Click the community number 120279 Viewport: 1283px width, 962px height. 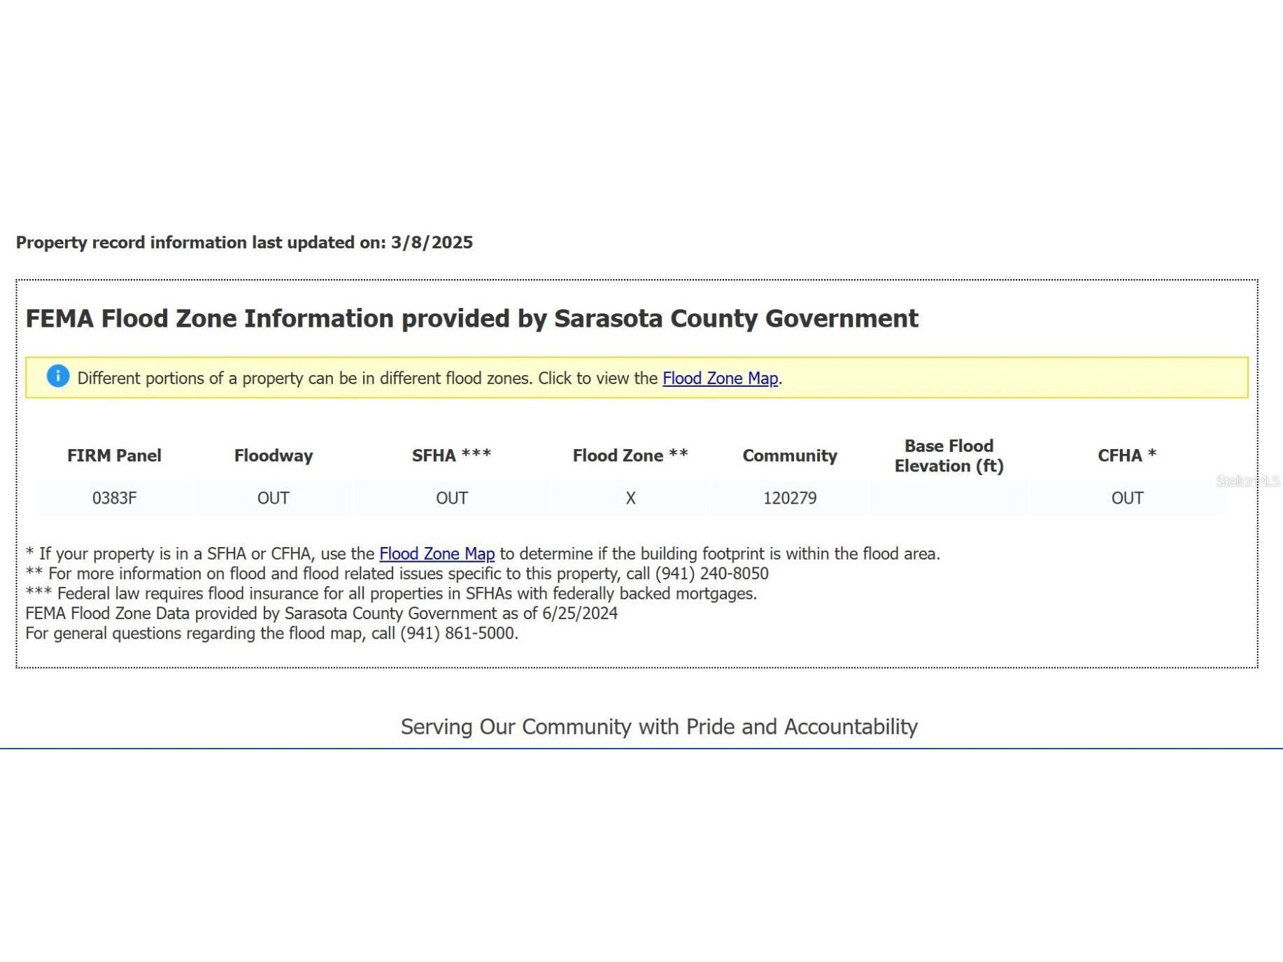pyautogui.click(x=789, y=498)
